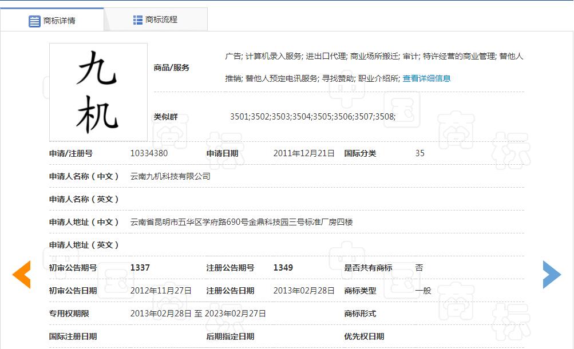This screenshot has height=349, width=574.
Task: Click similar group codes 3501;3502;3503
Action: coord(260,117)
